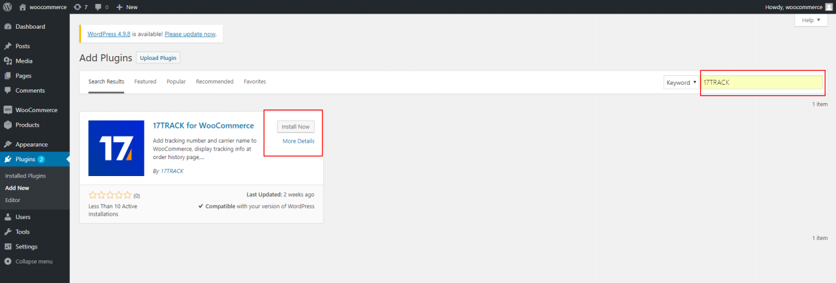Screen dimensions: 836x283
Task: Open the 7 pending updates icon
Action: coord(81,7)
